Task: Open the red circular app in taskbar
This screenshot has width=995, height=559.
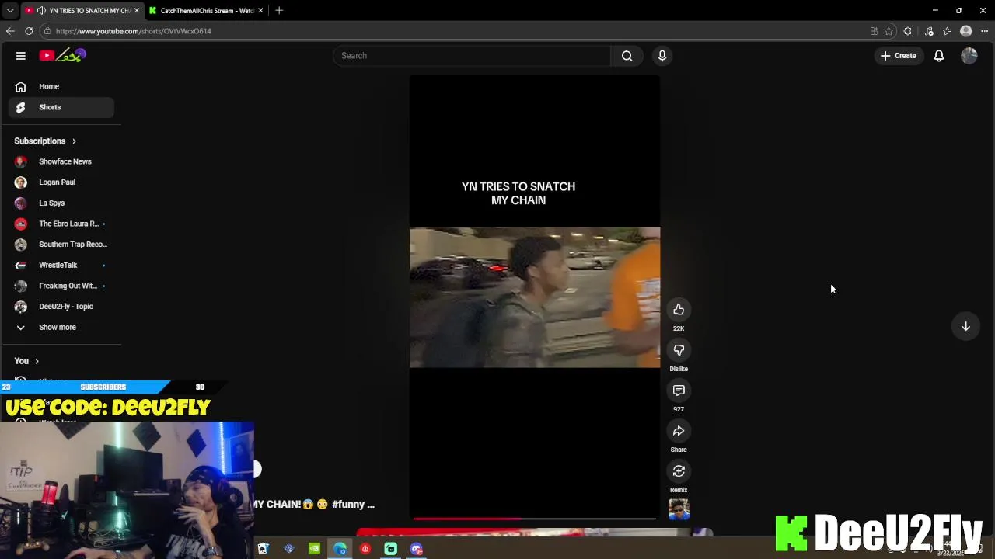Action: pyautogui.click(x=365, y=549)
